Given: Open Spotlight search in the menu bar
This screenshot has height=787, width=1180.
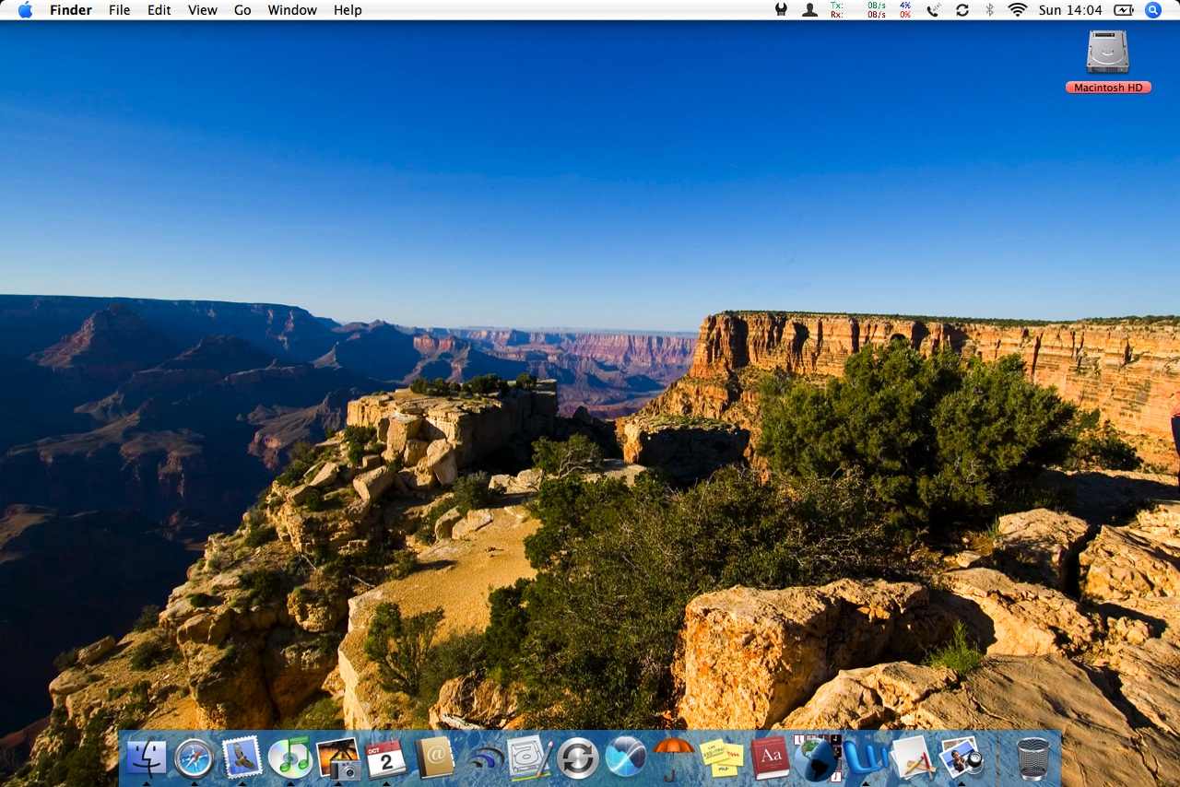Looking at the screenshot, I should click(x=1152, y=10).
